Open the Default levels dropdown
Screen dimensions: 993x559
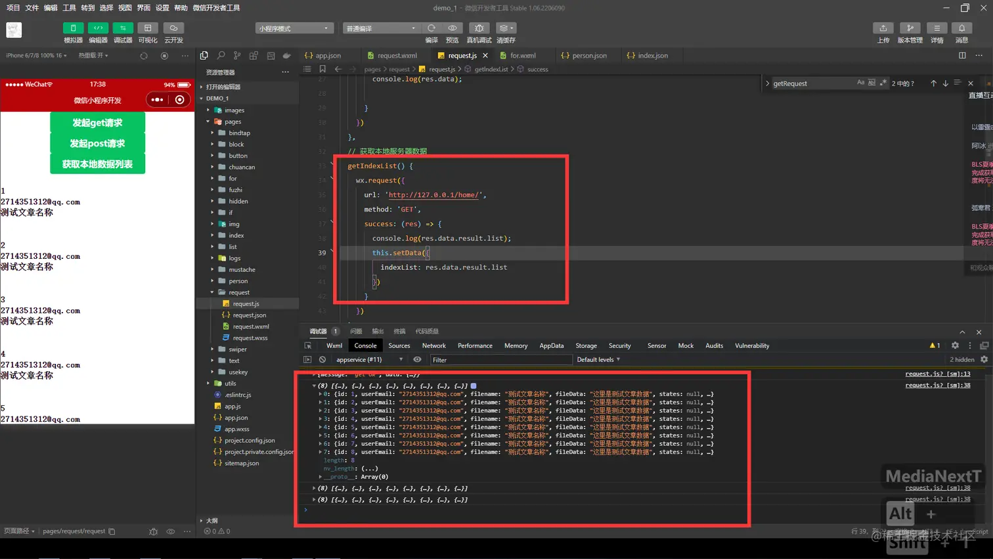tap(598, 360)
